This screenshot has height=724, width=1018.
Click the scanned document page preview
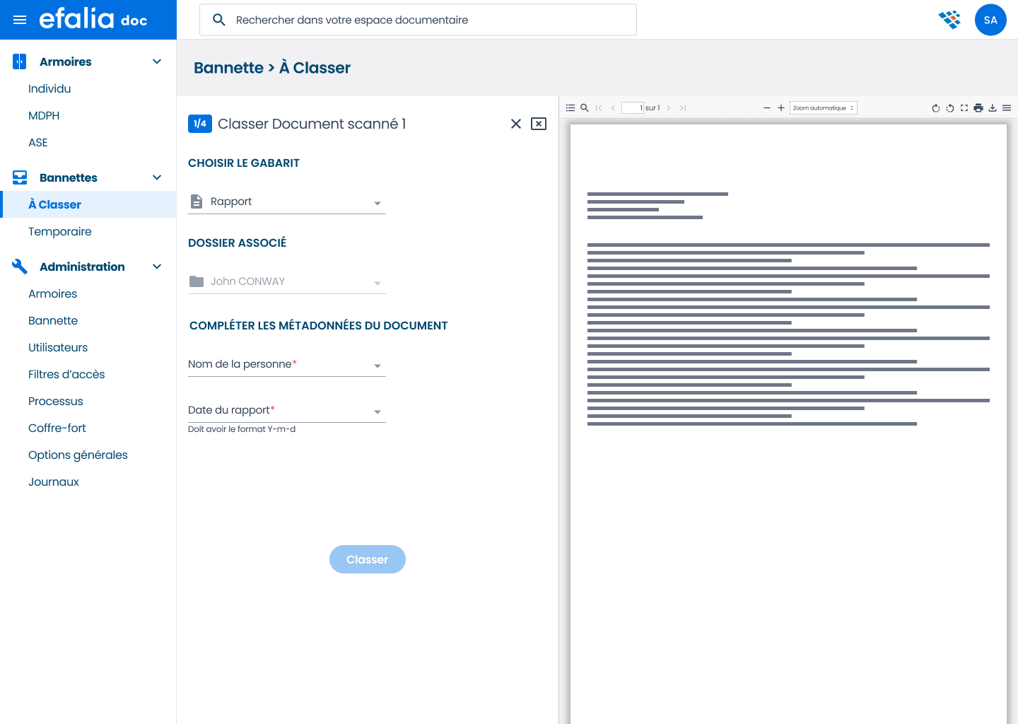tap(788, 424)
